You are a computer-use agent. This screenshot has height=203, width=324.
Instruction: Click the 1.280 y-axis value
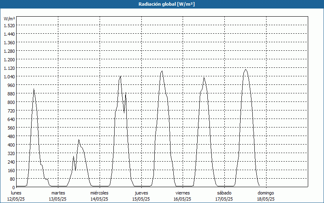9,51
